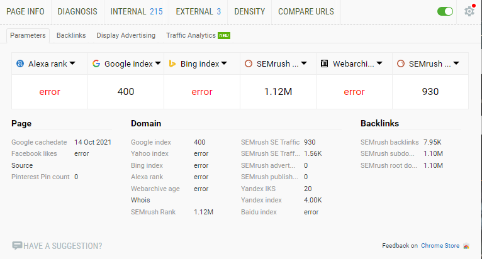Click the Pinterest Pin count label

pos(40,177)
